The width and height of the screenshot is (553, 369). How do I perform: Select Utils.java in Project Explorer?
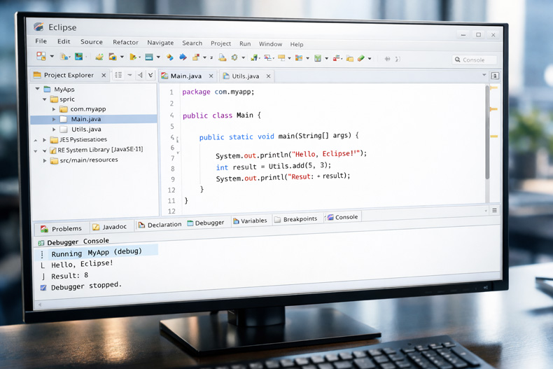pos(85,130)
